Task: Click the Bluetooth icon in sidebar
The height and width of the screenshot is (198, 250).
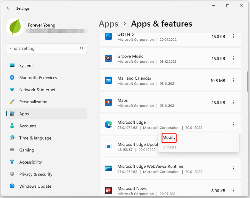Action: tap(12, 77)
